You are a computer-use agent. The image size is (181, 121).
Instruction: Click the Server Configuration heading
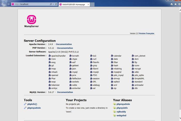click(x=40, y=41)
